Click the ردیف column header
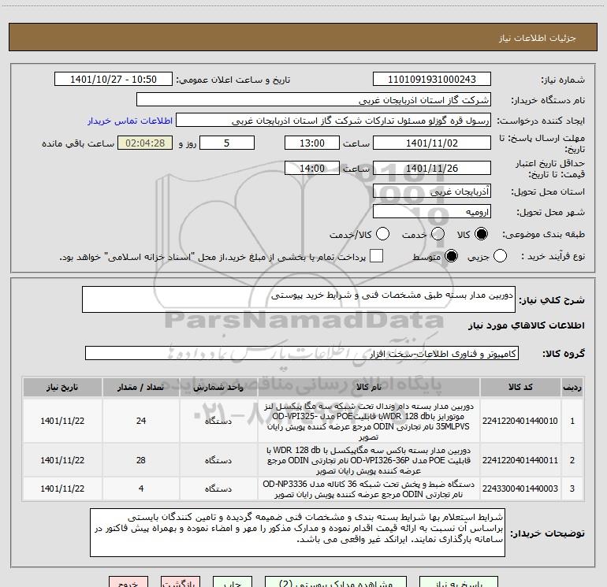The image size is (607, 587). (572, 387)
